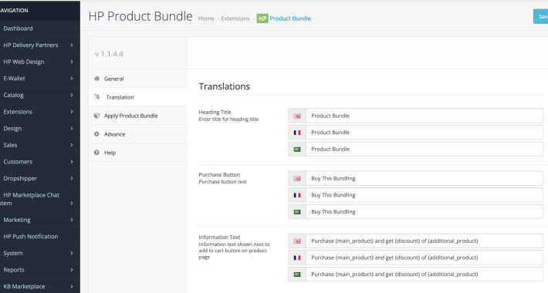Screen dimensions: 548x293
Task: Edit green-flag language Information Text field
Action: click(425, 274)
